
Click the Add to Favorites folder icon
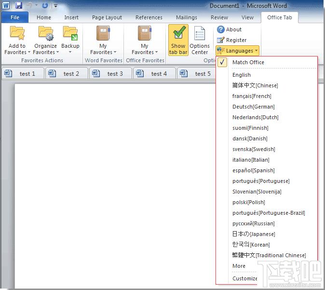point(17,33)
